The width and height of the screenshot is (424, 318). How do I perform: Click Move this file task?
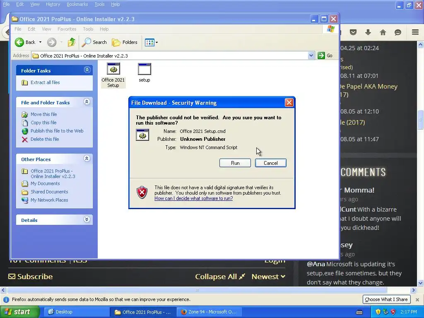point(43,114)
